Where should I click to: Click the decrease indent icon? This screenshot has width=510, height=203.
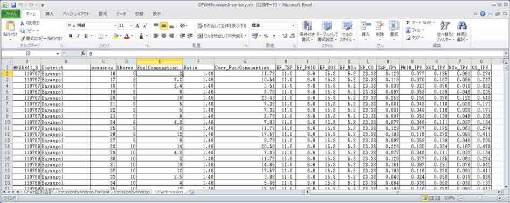click(x=182, y=36)
